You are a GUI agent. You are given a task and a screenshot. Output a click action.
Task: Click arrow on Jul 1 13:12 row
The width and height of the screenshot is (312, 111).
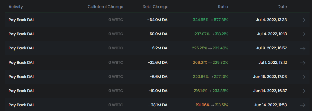coord(303,63)
